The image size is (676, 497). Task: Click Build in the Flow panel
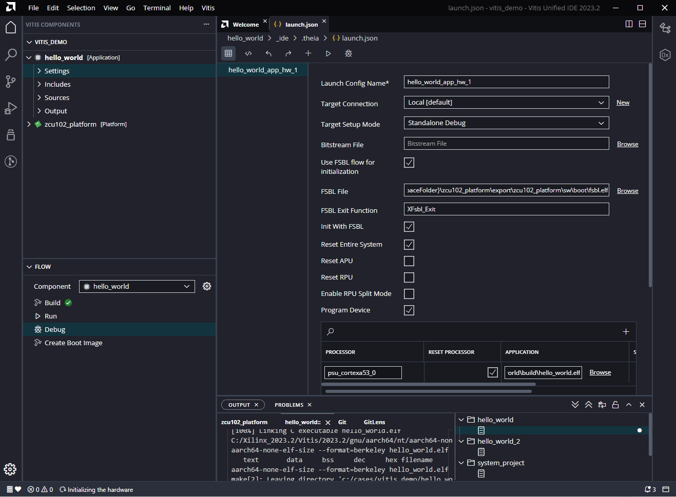(x=52, y=303)
